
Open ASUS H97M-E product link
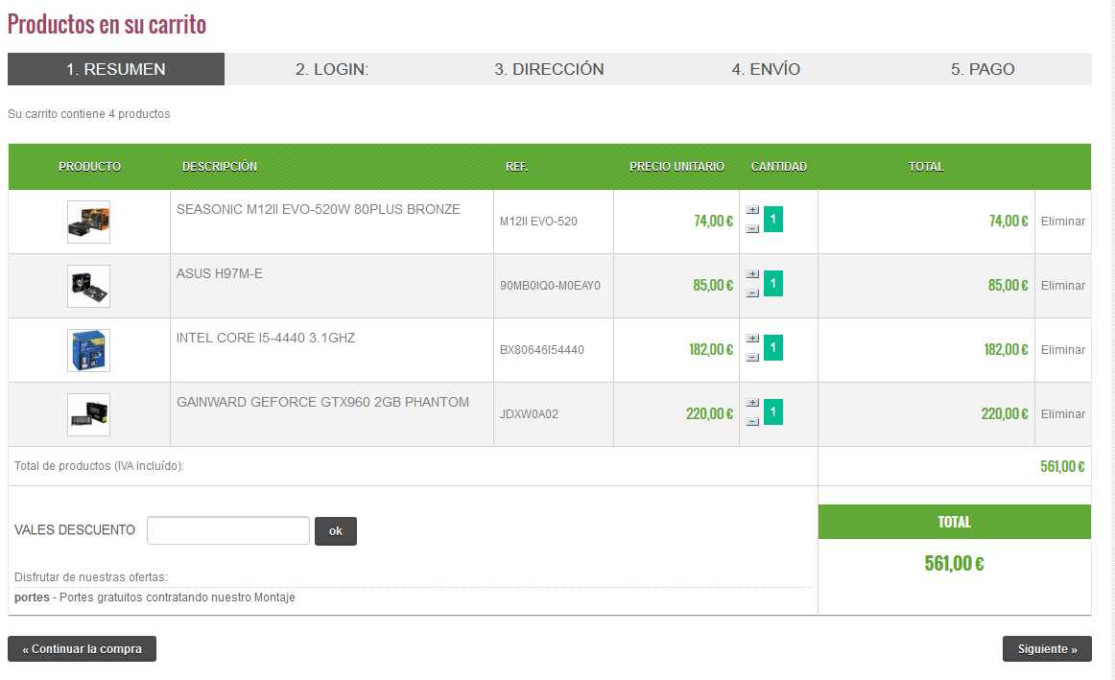pos(219,273)
